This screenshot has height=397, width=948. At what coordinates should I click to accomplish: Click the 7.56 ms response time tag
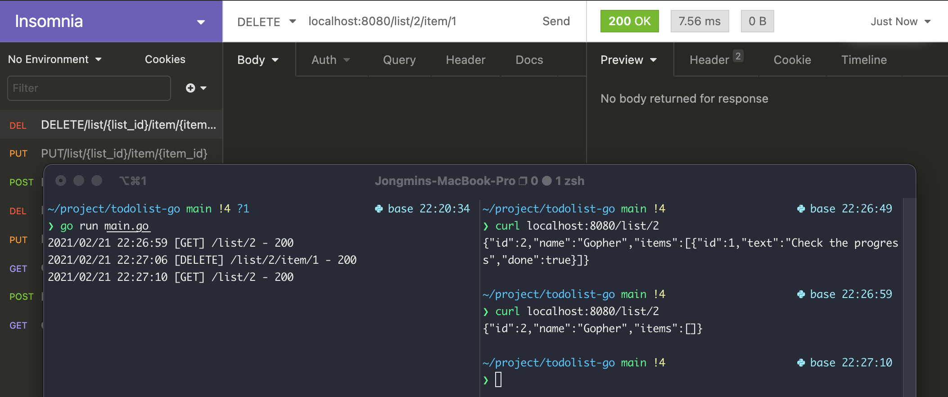click(x=700, y=21)
